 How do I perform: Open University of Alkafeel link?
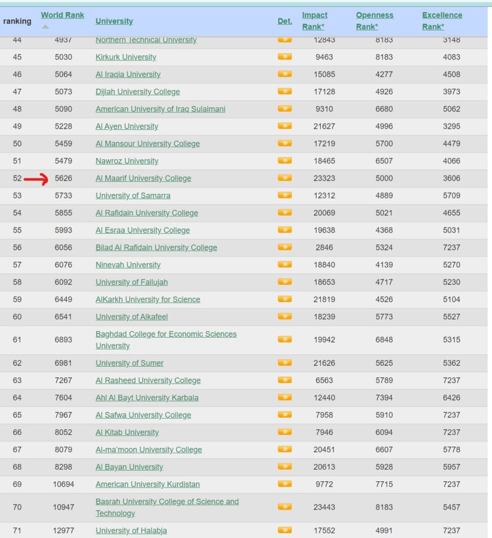click(x=132, y=317)
